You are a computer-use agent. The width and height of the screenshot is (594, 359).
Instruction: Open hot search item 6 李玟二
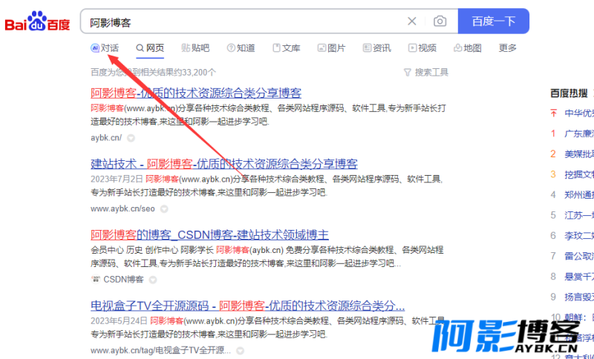579,236
